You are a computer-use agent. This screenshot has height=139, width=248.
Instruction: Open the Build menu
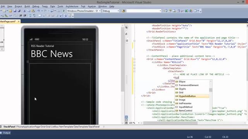click(27, 7)
